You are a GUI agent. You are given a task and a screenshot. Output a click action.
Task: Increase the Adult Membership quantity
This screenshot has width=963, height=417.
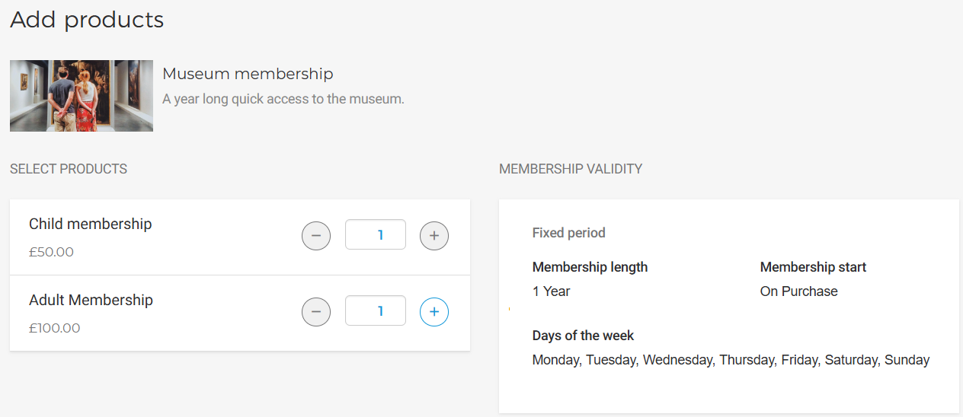(434, 312)
